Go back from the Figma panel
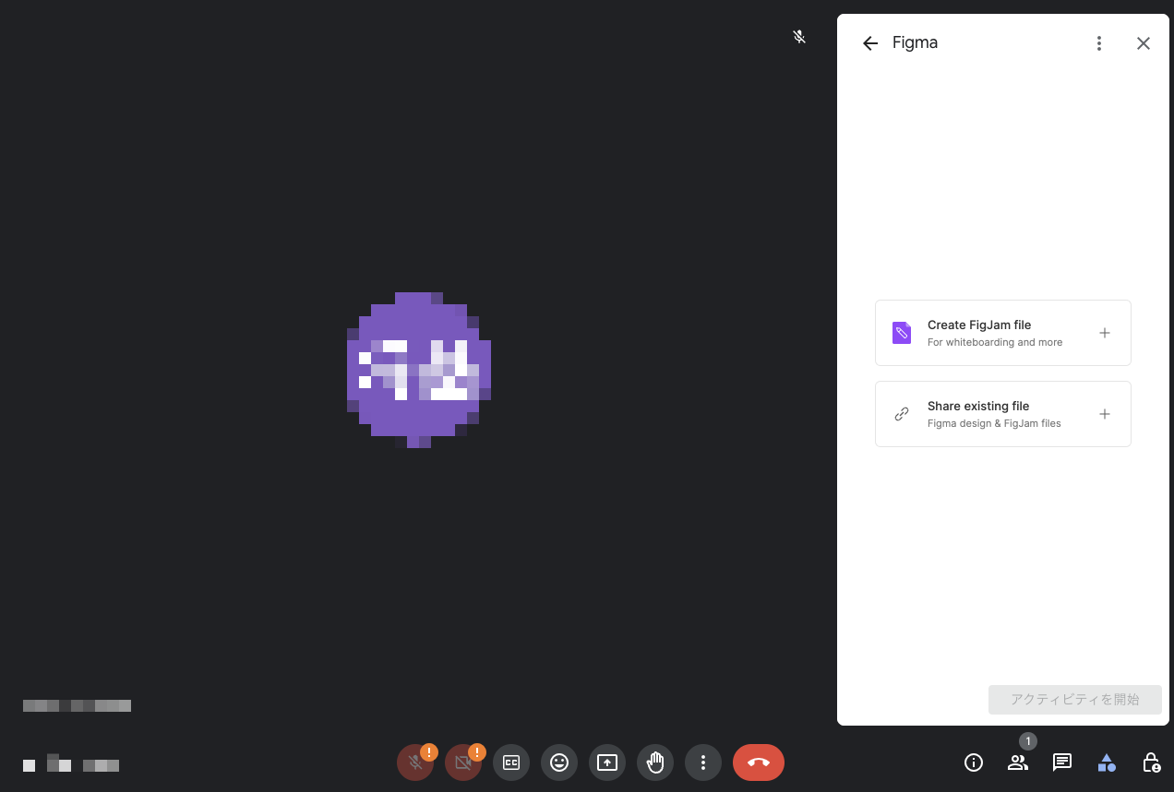 coord(869,42)
